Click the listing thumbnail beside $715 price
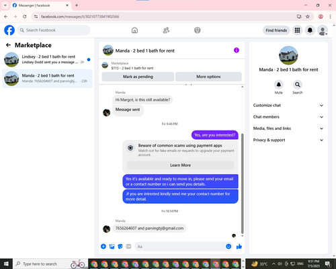336x269 pixels. tap(105, 65)
